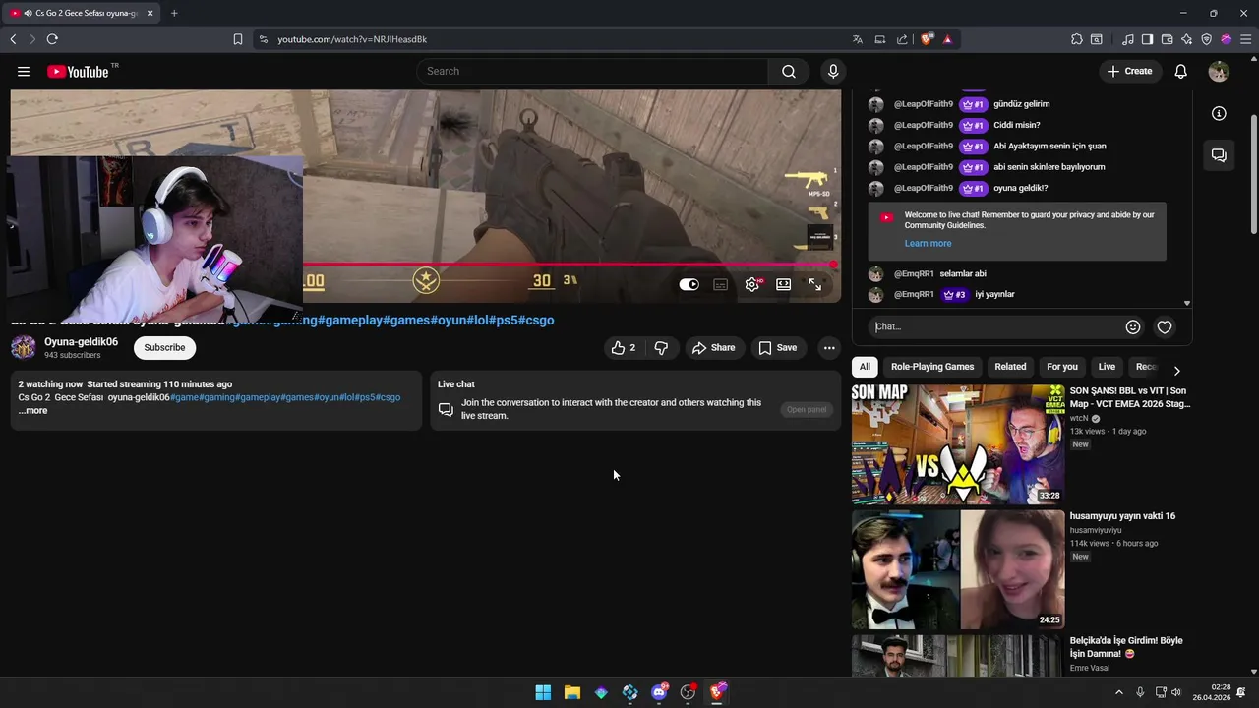Screen dimensions: 1259x708
Task: Open the YouTube guide hamburger menu
Action: (24, 71)
